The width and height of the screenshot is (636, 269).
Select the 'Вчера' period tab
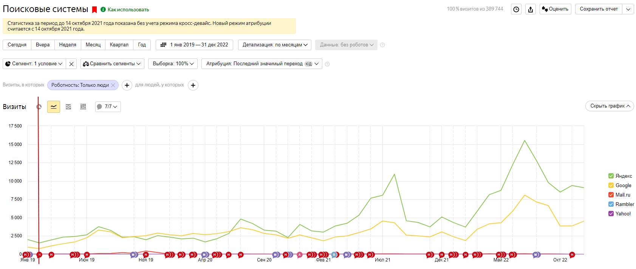43,45
